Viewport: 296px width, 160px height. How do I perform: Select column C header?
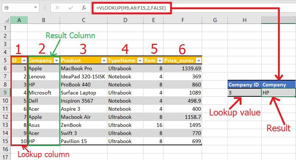click(84, 20)
